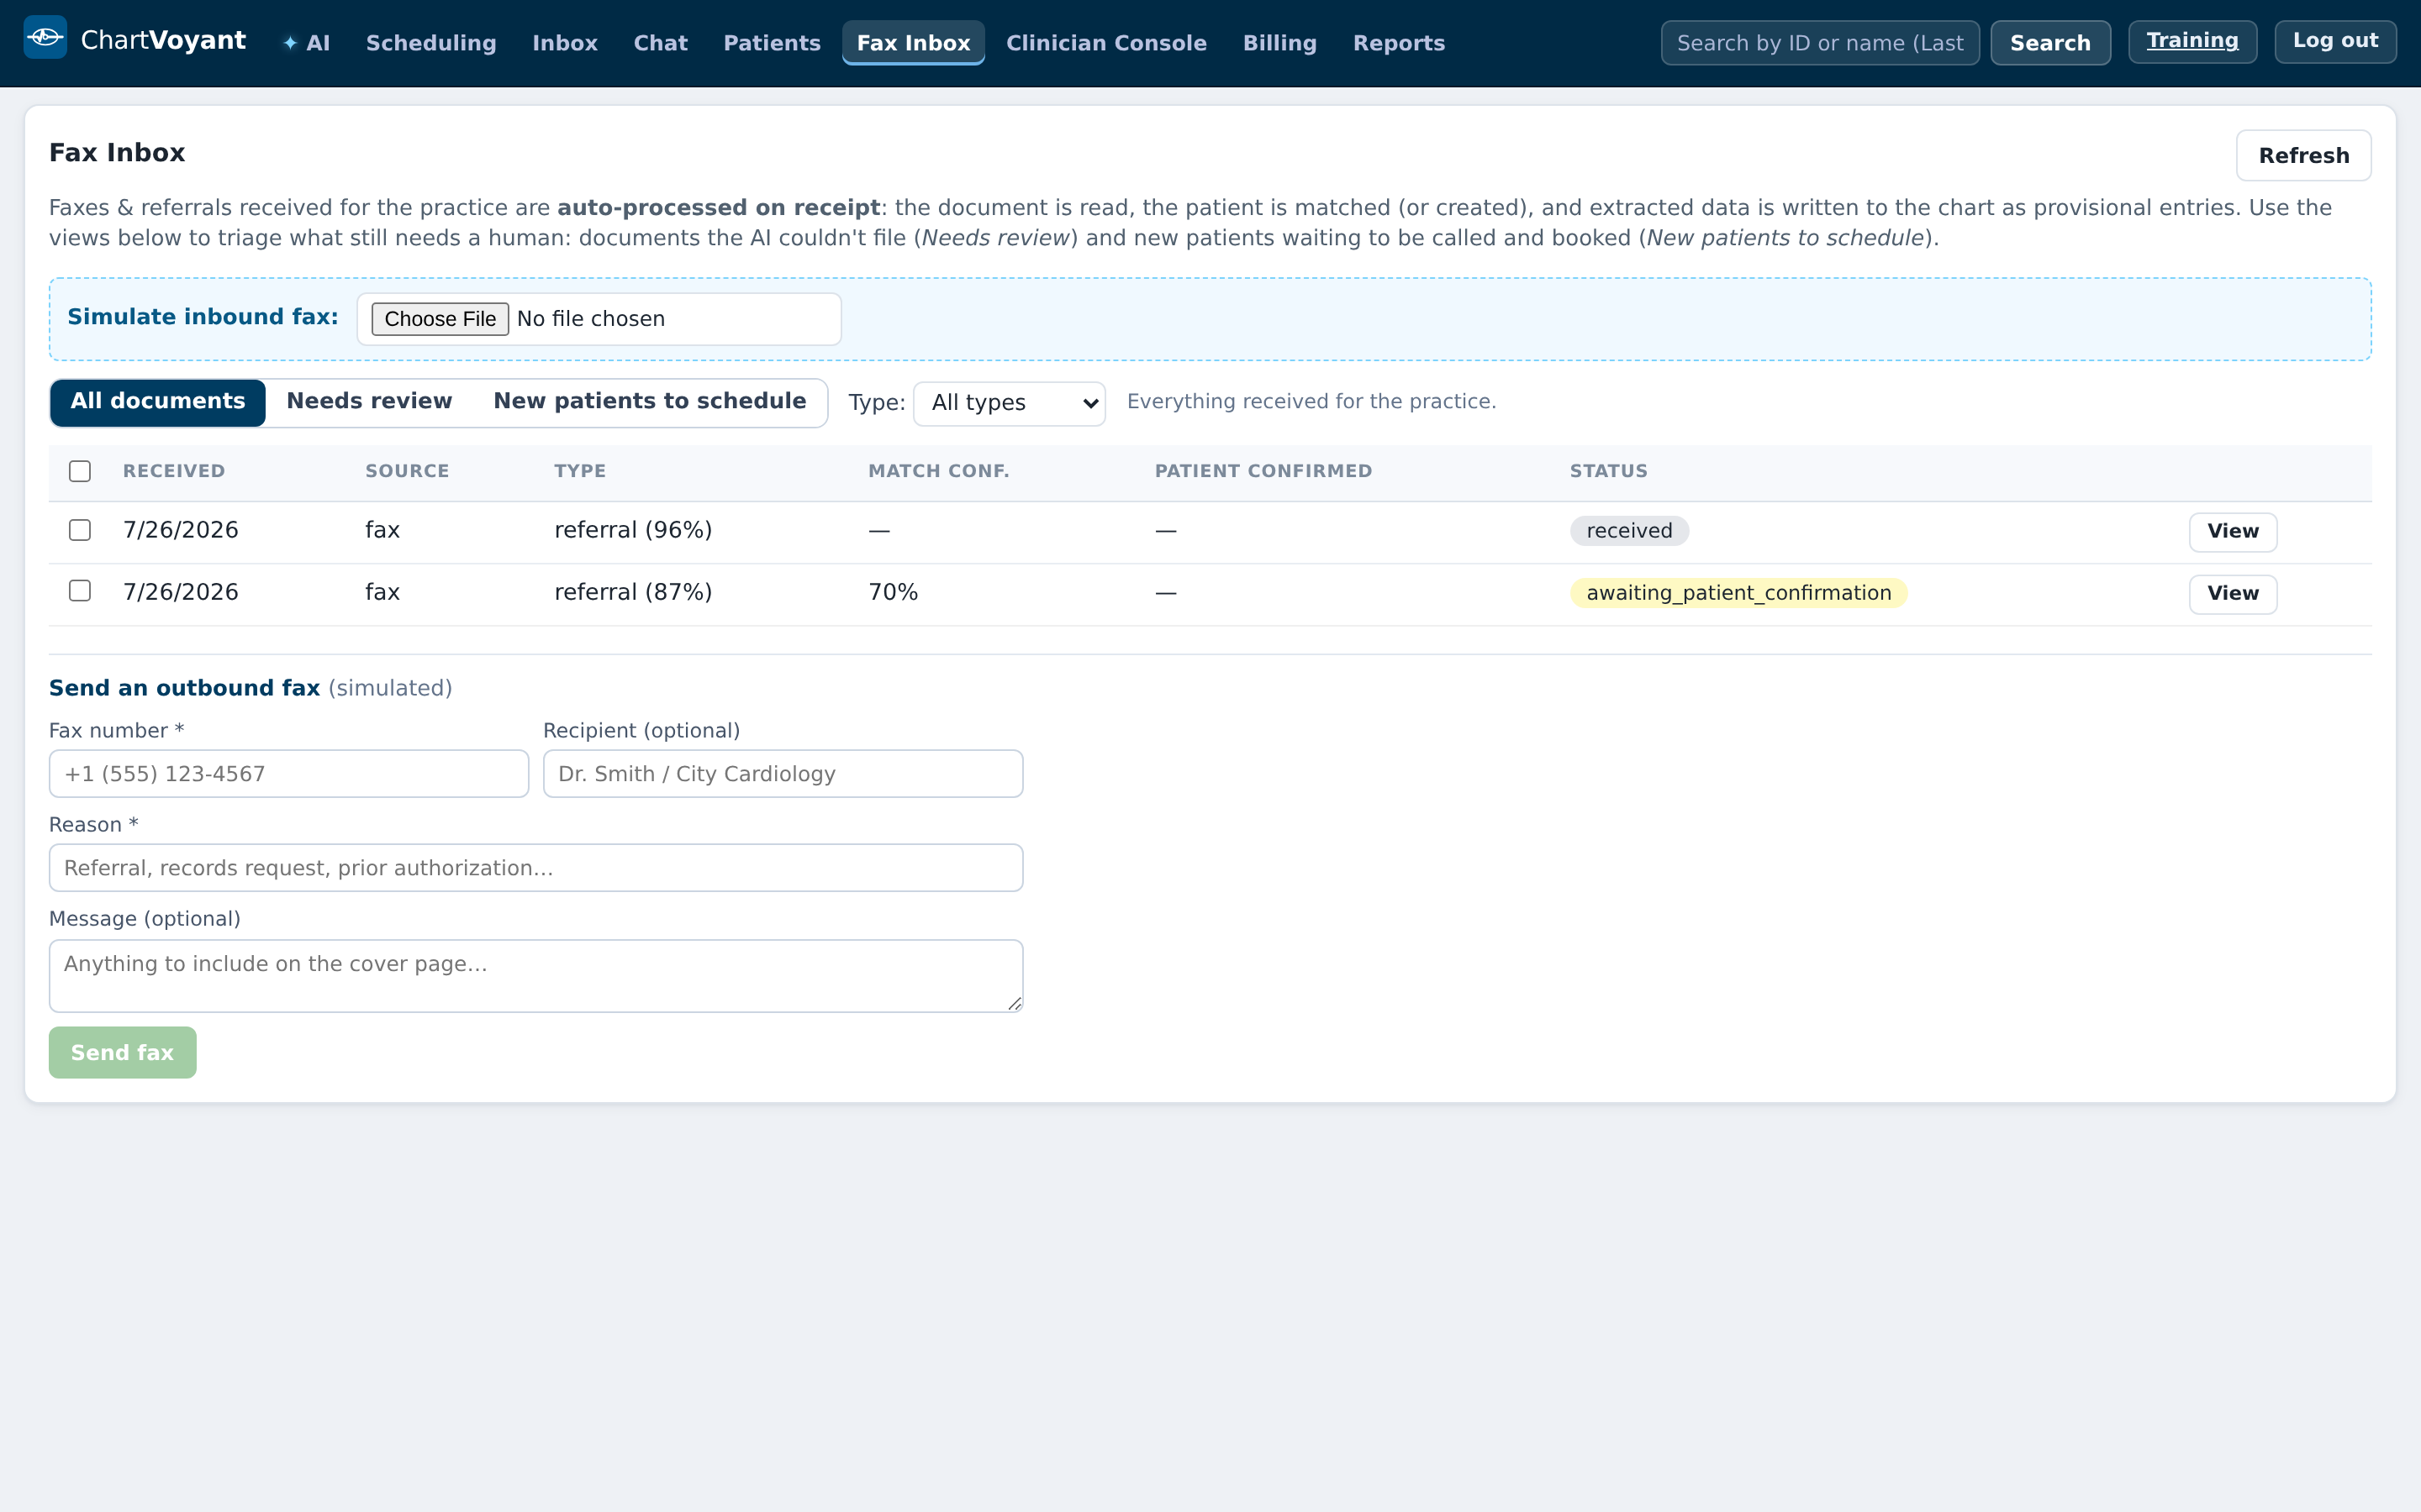Viewport: 2421px width, 1512px height.
Task: Open the Chat nav item
Action: 660,43
